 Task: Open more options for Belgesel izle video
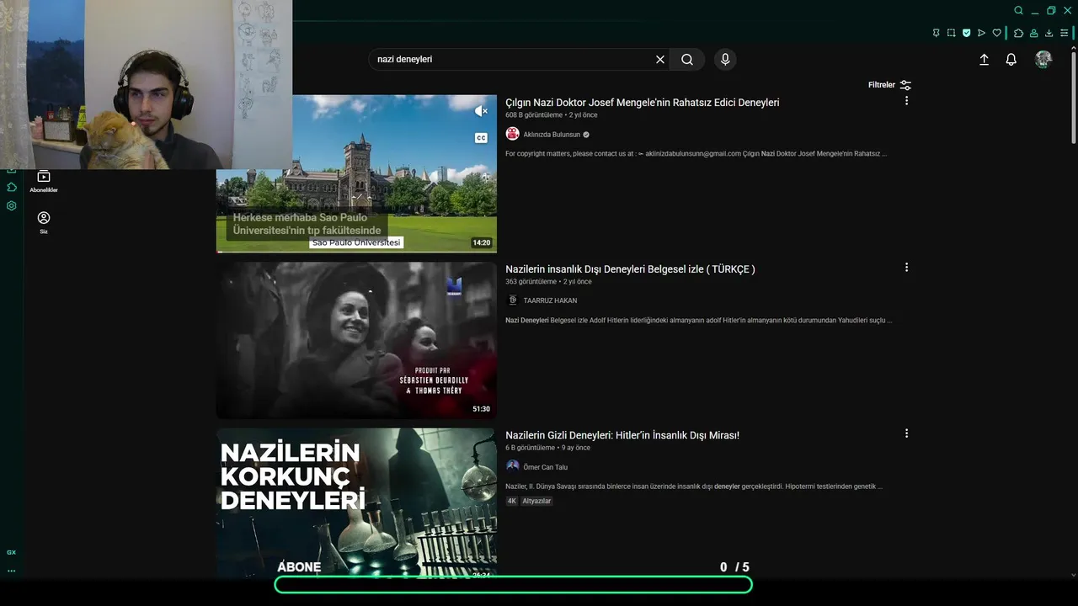click(x=906, y=267)
